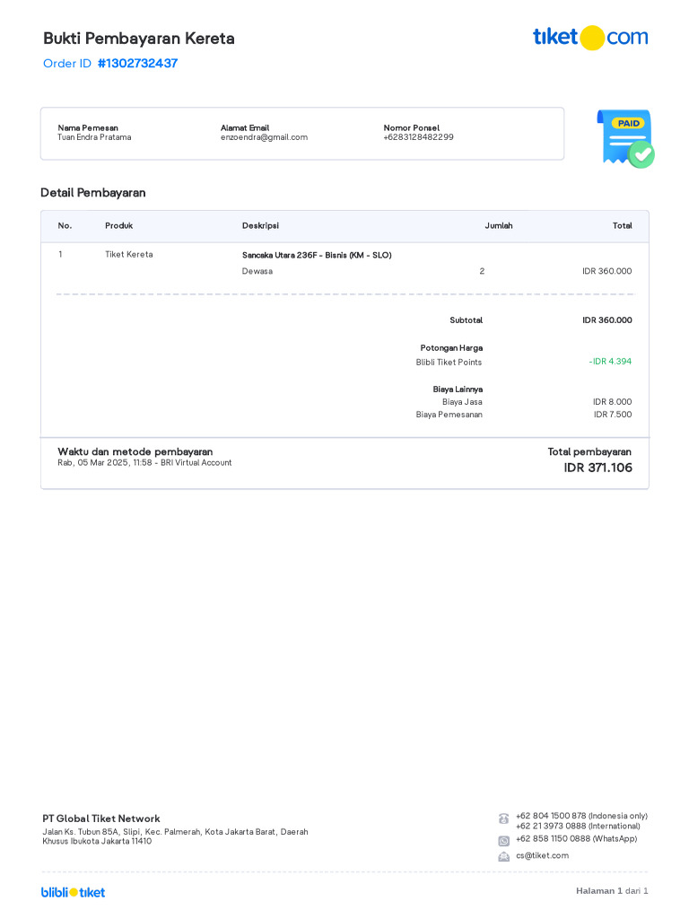Viewport: 689px width, 919px height.
Task: Click the Indonesia-only number +62 804 1500 878
Action: 581,816
